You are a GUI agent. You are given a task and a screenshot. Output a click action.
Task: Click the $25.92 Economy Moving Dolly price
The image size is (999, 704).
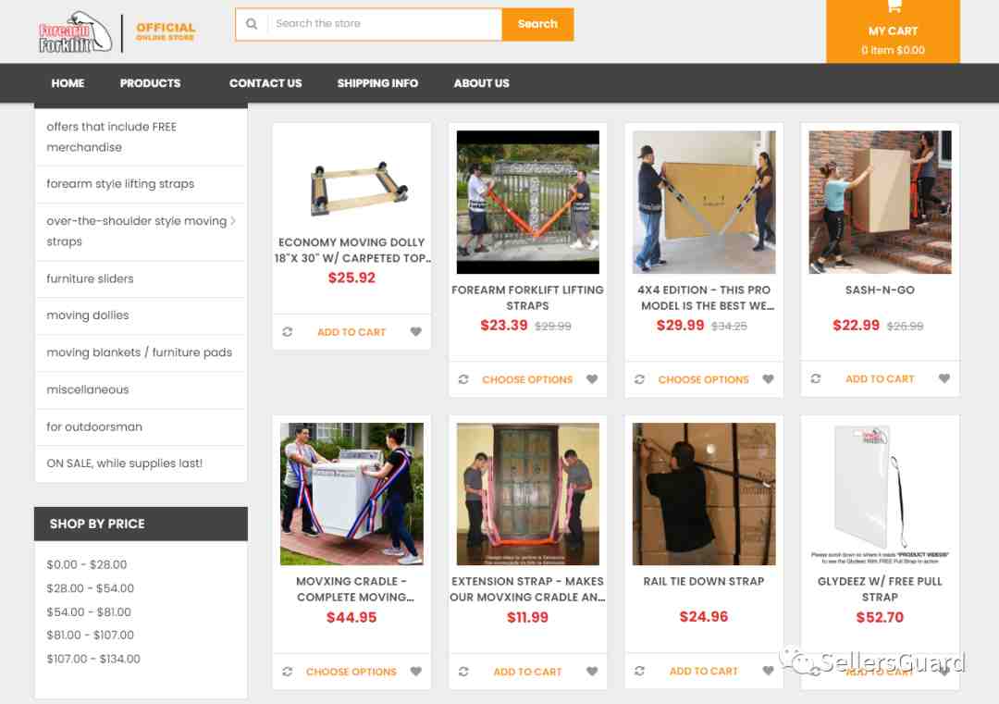click(351, 278)
